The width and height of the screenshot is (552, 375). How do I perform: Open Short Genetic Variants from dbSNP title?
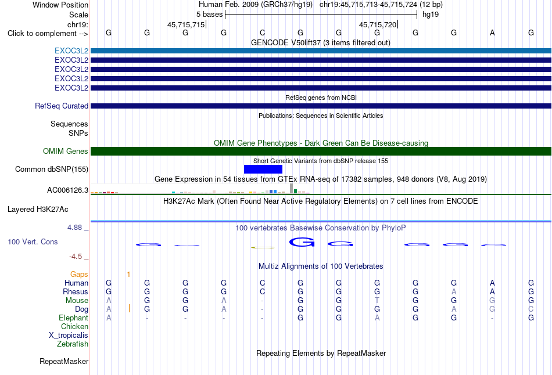321,161
